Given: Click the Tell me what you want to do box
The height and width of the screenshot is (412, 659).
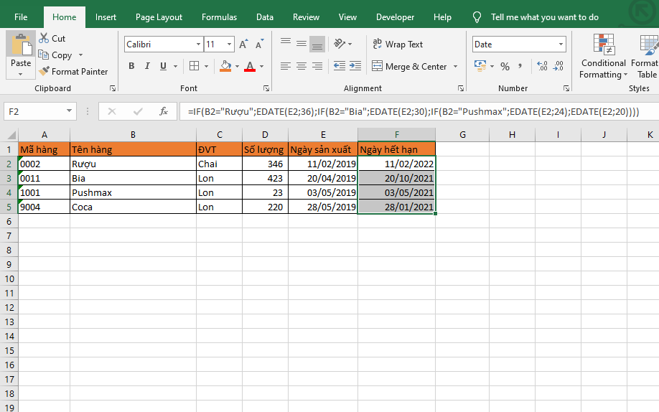Looking at the screenshot, I should tap(544, 17).
